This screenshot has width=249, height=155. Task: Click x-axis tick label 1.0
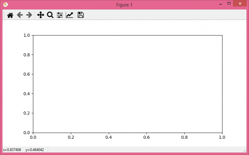point(222,137)
